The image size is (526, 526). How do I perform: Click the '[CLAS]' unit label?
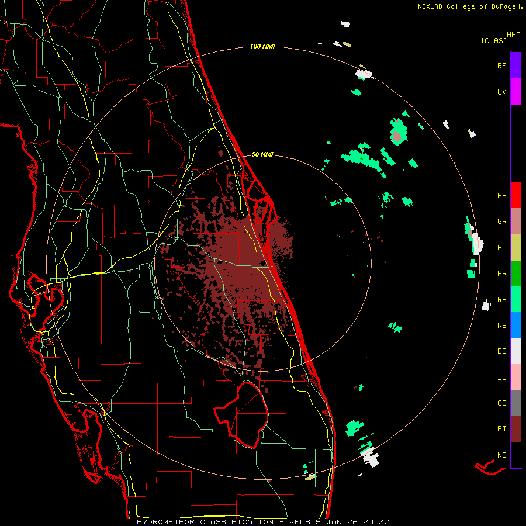tap(494, 40)
